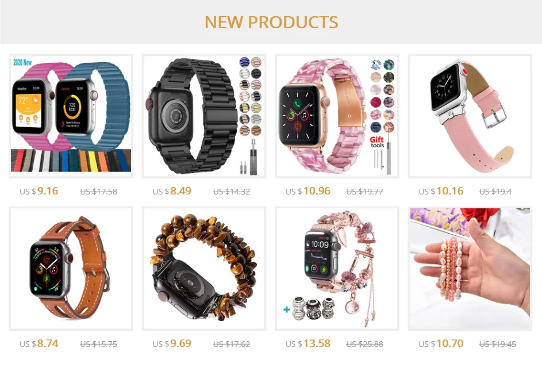542x370 pixels.
Task: Click the US $8.74 price
Action: point(39,344)
